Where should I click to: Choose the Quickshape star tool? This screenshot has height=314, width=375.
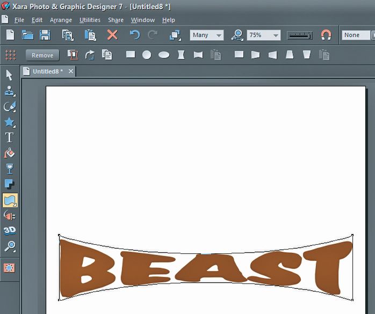coord(9,122)
